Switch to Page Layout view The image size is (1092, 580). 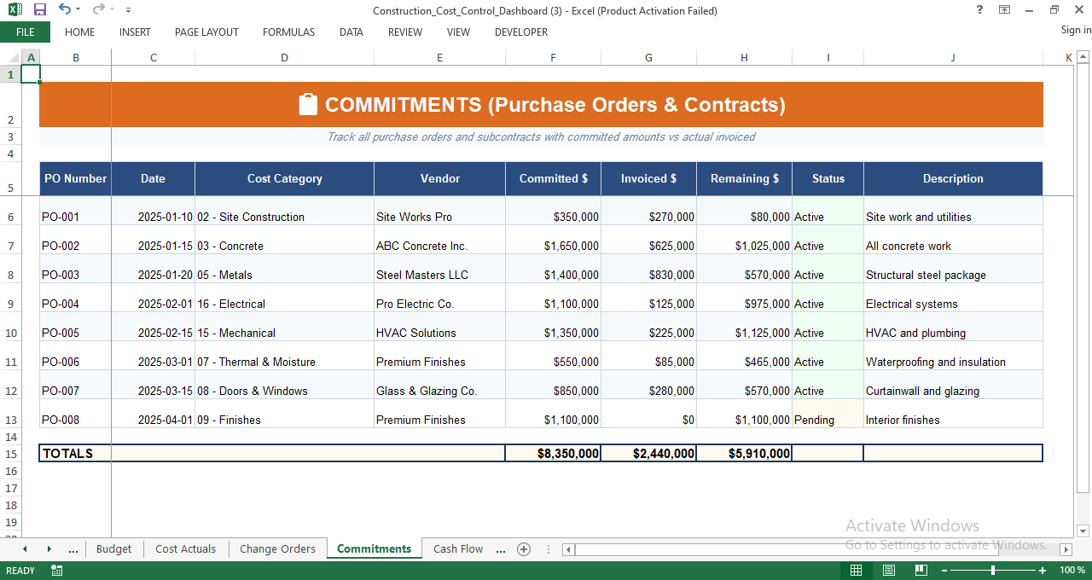[888, 570]
